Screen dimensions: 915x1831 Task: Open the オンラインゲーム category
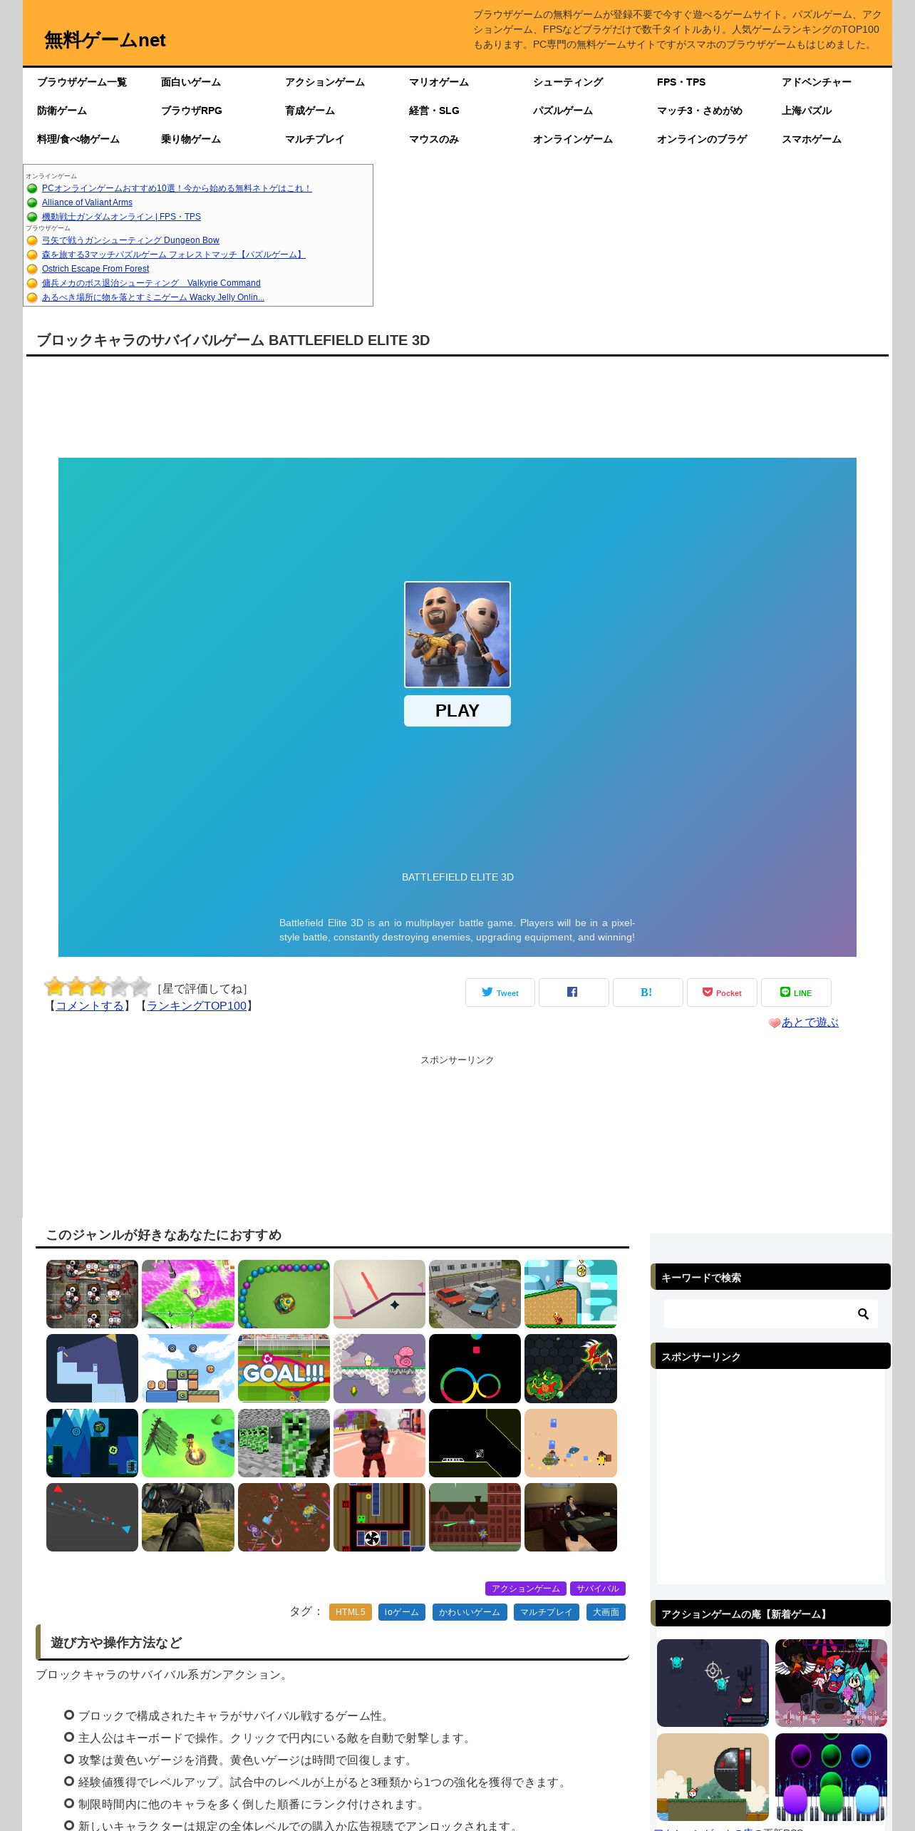point(573,139)
